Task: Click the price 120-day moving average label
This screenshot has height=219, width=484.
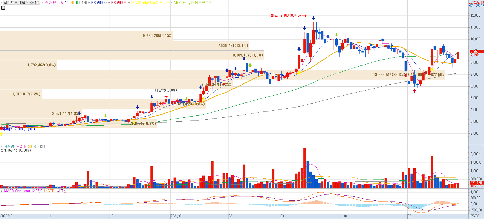Action: coord(84,3)
